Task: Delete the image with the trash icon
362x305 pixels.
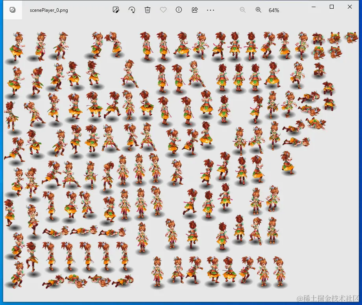Action: tap(148, 10)
